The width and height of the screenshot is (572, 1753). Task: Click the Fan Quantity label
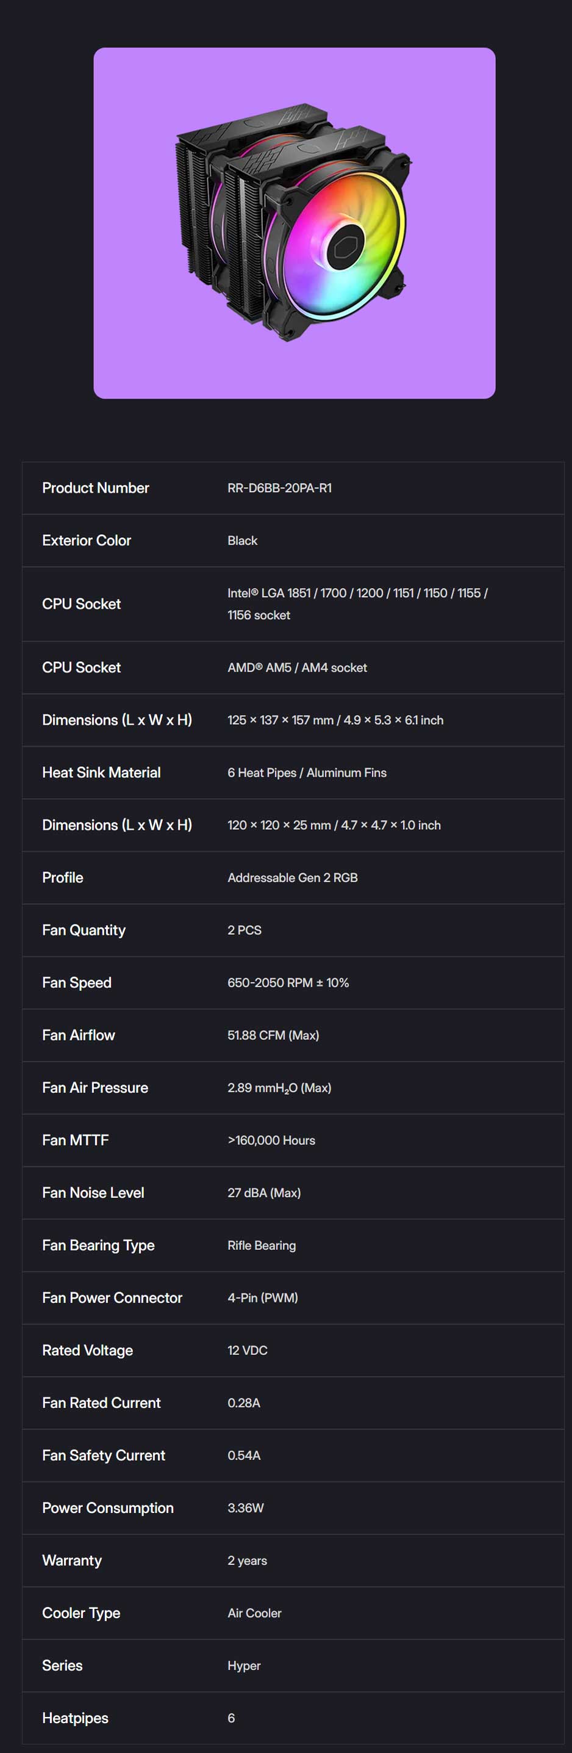84,931
